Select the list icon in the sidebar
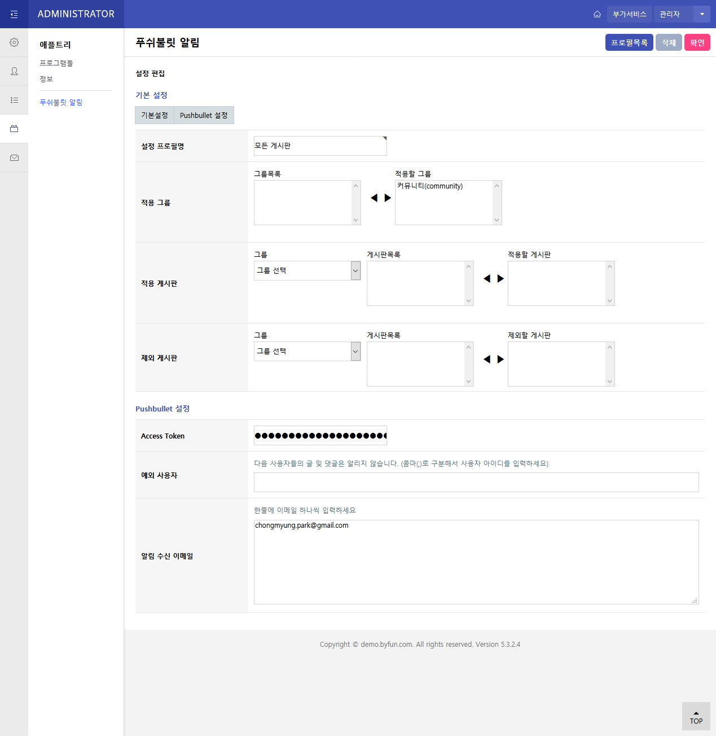This screenshot has width=716, height=736. pyautogui.click(x=14, y=100)
